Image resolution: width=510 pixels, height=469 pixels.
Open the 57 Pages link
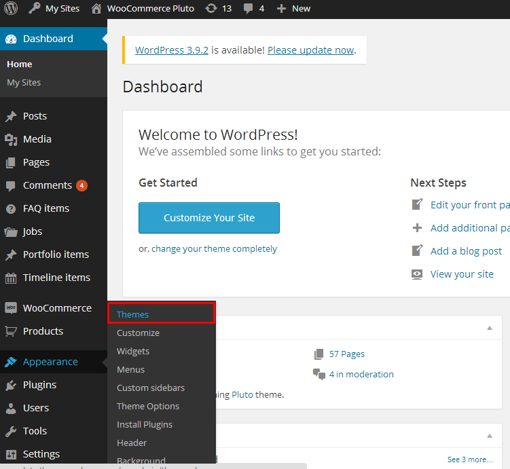[x=347, y=354]
